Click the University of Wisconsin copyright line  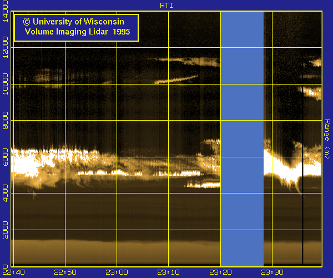tap(74, 22)
